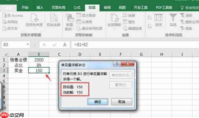The image size is (199, 118).
Task: Open the PDF工具集 tab
Action: point(164,8)
